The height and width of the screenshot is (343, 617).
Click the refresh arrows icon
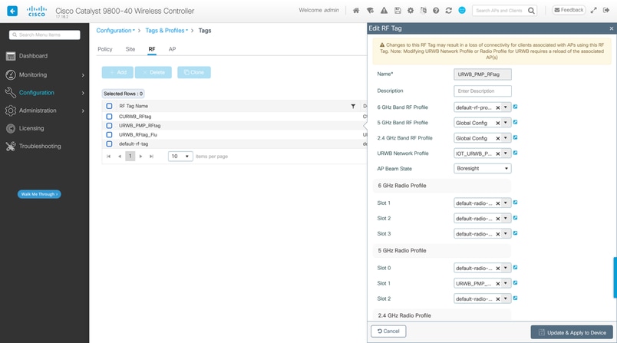[449, 11]
